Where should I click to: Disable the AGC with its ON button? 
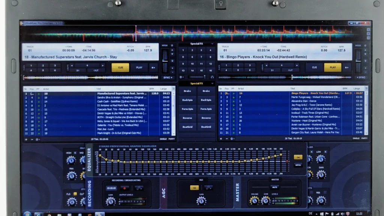click(x=194, y=187)
